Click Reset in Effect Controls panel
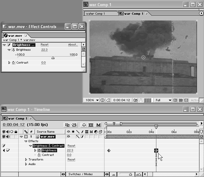The image size is (204, 177). coord(44,45)
